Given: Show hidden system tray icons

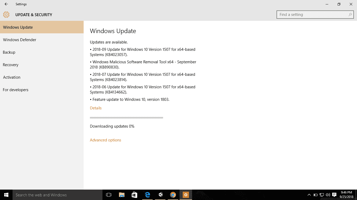Looking at the screenshot, I should [309, 195].
